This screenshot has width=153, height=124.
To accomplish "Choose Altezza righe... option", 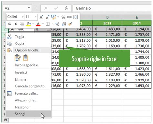I will [28, 100].
